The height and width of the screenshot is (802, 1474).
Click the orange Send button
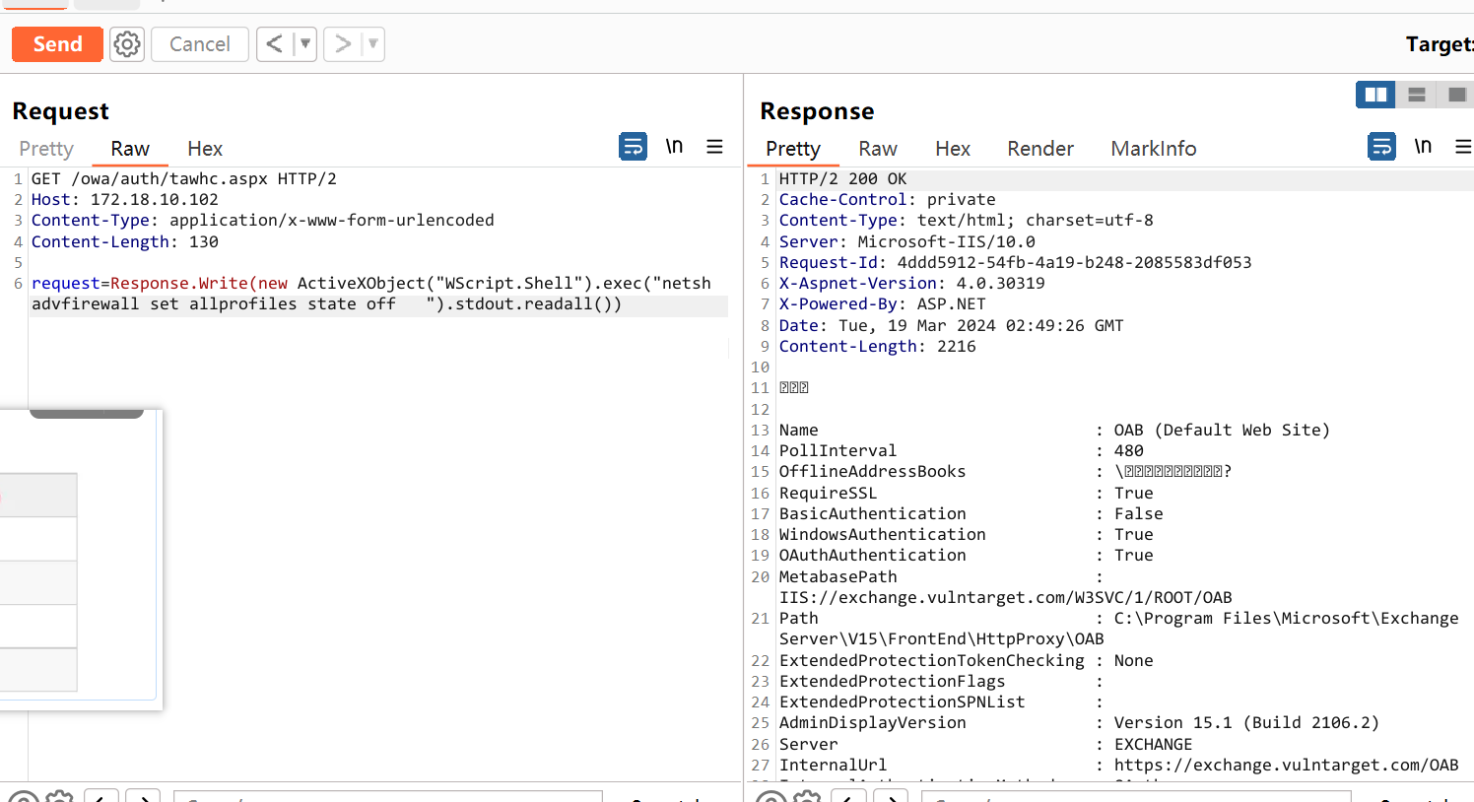pos(57,44)
